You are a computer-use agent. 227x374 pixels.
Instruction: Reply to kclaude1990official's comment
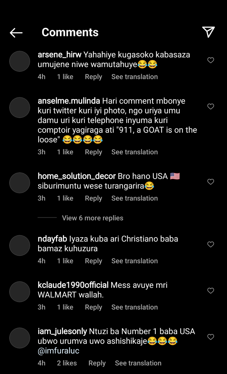click(94, 307)
